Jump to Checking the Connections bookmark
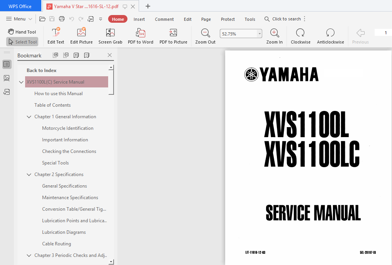Viewport: 392px width, 265px height. (69, 151)
